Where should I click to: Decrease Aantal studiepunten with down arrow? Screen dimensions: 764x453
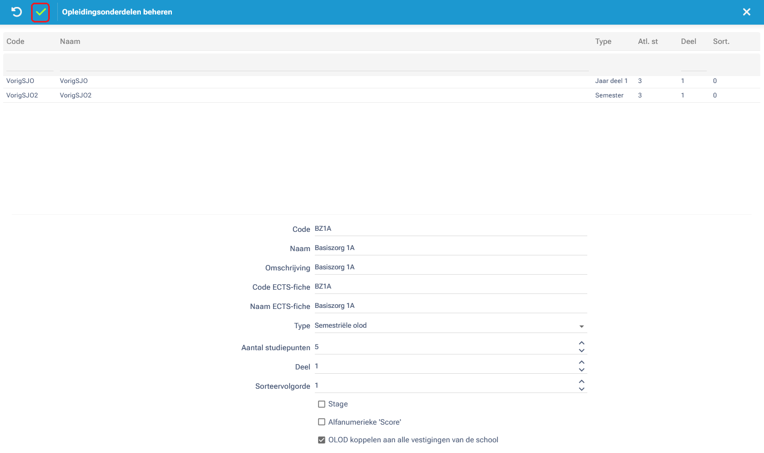(581, 351)
